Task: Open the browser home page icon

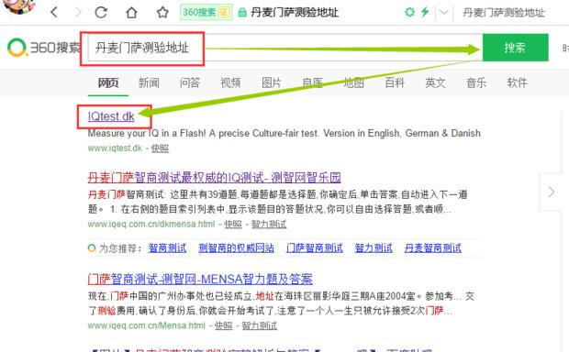Action: pos(131,12)
